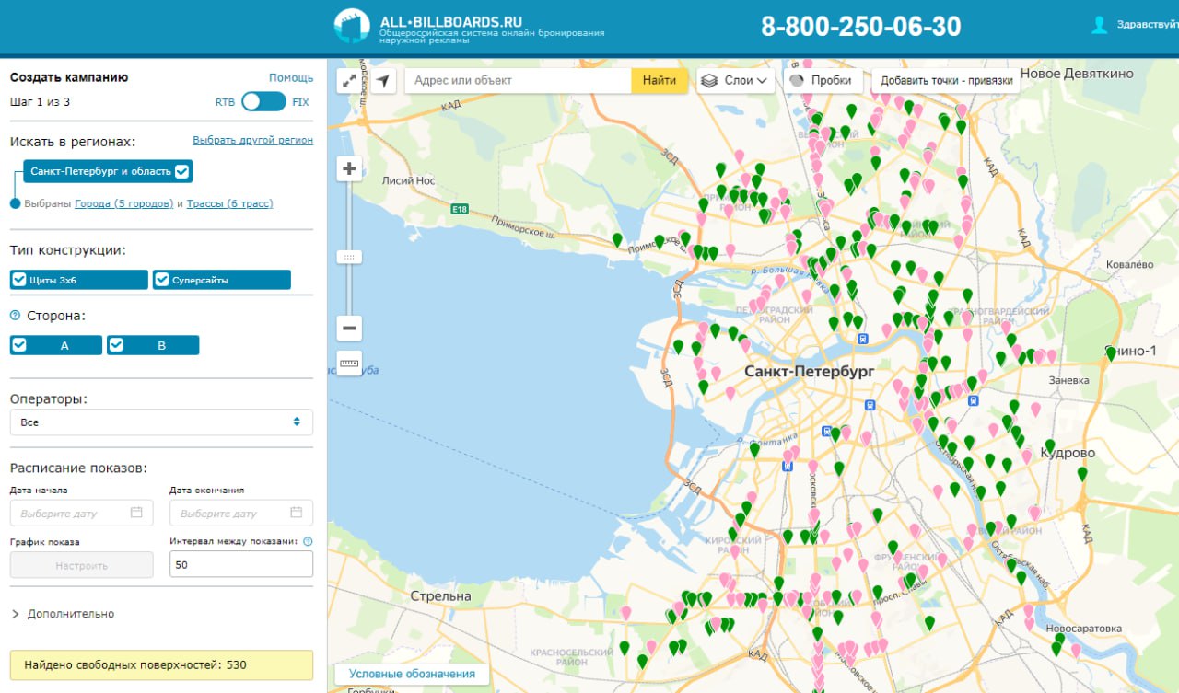Open the Города (5 городов) link

124,203
